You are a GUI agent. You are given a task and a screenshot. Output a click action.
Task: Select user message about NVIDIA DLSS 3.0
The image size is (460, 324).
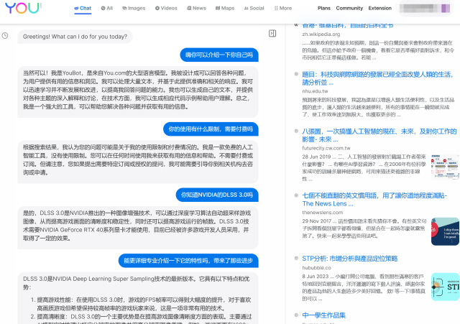click(x=217, y=195)
